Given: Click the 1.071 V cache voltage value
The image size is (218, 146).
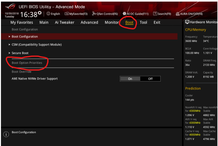Looking at the screenshot, I should pos(190,139).
